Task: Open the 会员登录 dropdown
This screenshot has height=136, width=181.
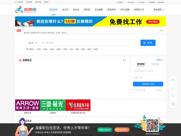Action: point(121,3)
